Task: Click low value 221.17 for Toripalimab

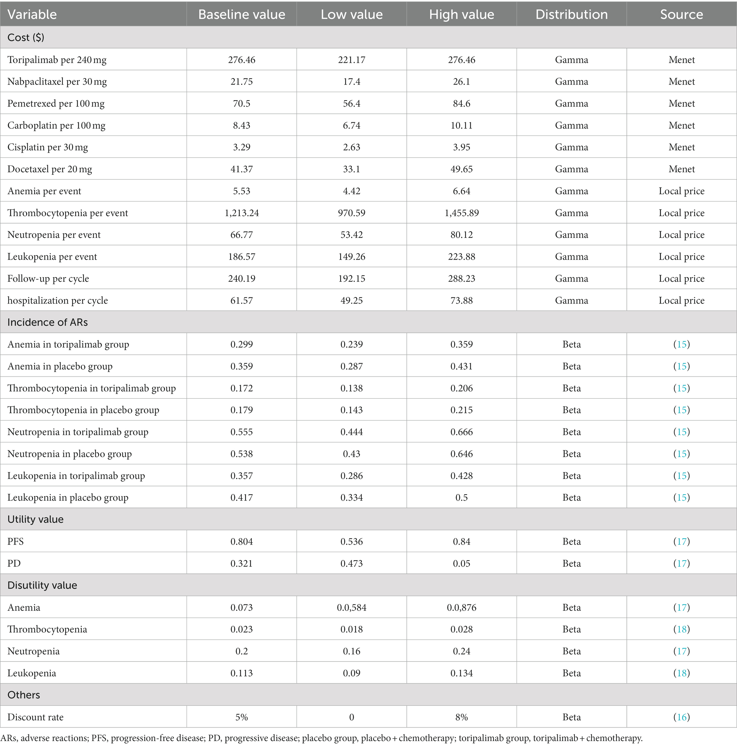Action: pyautogui.click(x=352, y=60)
